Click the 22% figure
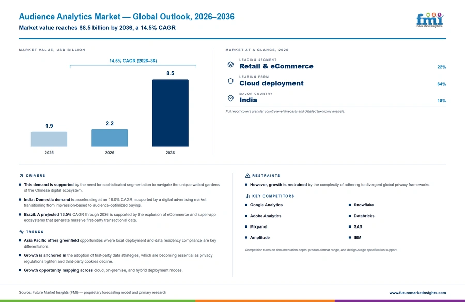This screenshot has height=302, width=465. click(441, 67)
